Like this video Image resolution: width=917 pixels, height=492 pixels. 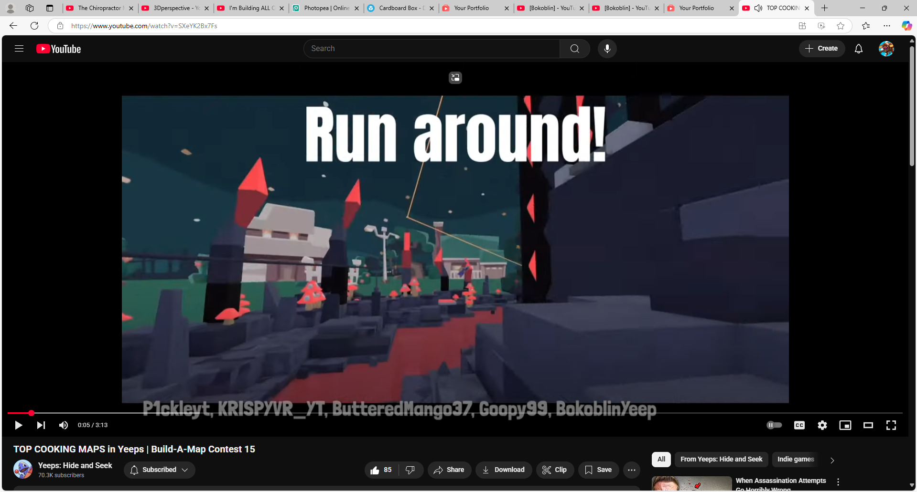[381, 470]
